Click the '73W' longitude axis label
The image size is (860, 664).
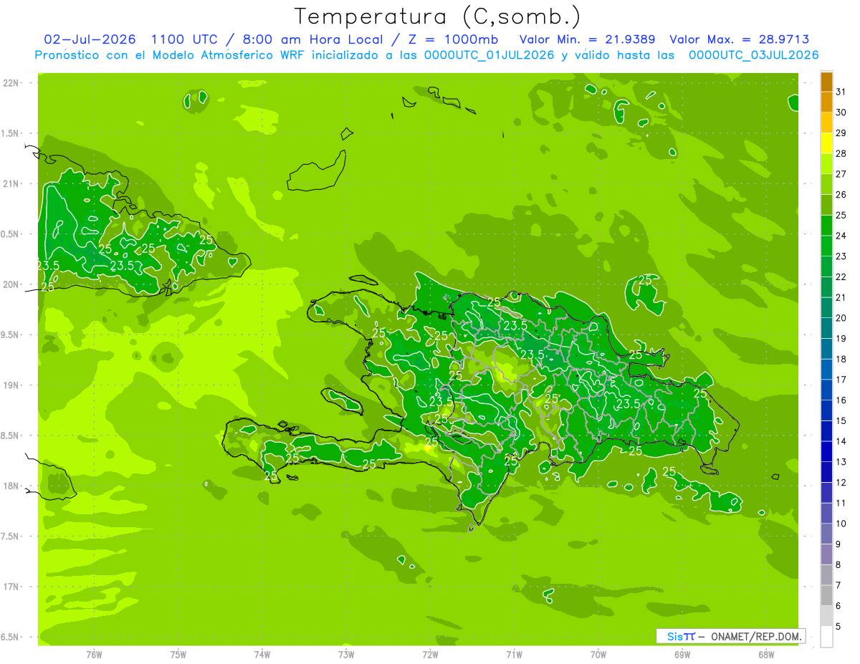(x=346, y=654)
